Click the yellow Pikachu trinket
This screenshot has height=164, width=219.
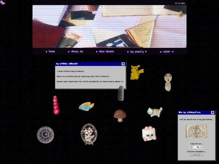(x=137, y=72)
